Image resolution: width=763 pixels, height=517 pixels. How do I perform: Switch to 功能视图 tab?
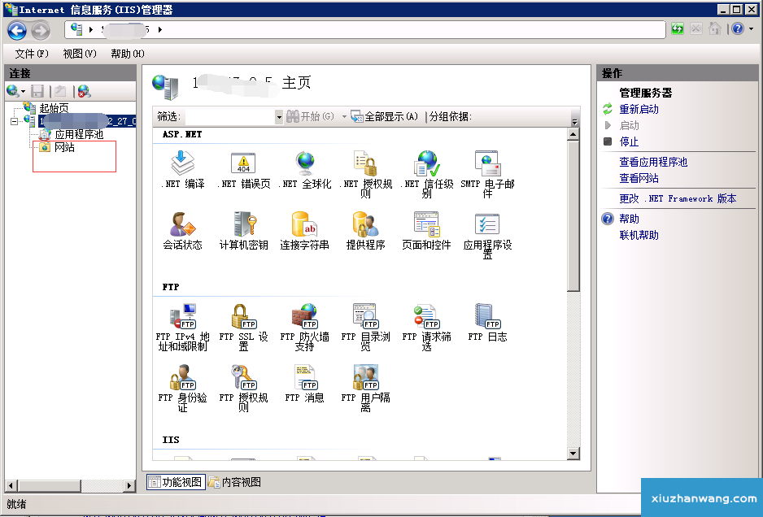pos(177,482)
